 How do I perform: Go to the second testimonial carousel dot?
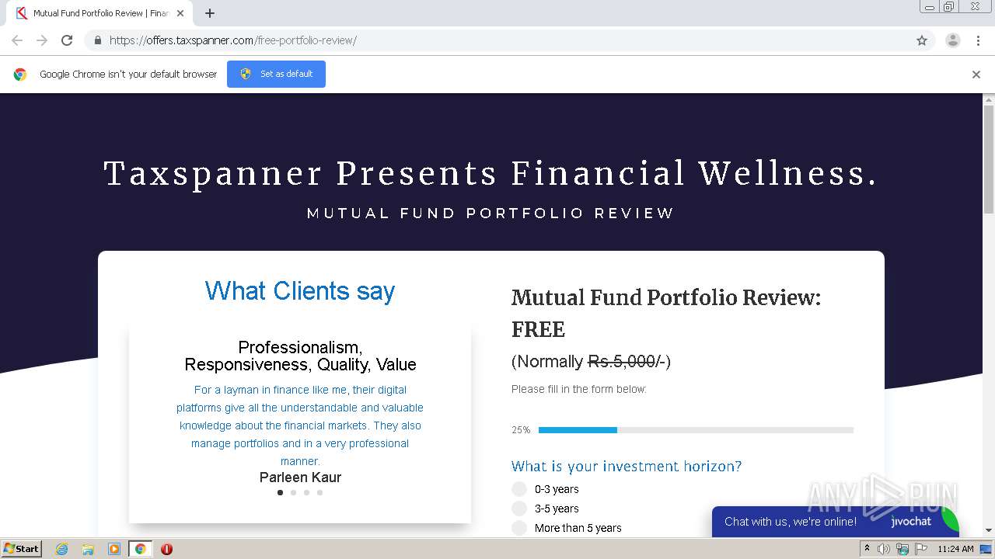click(293, 492)
